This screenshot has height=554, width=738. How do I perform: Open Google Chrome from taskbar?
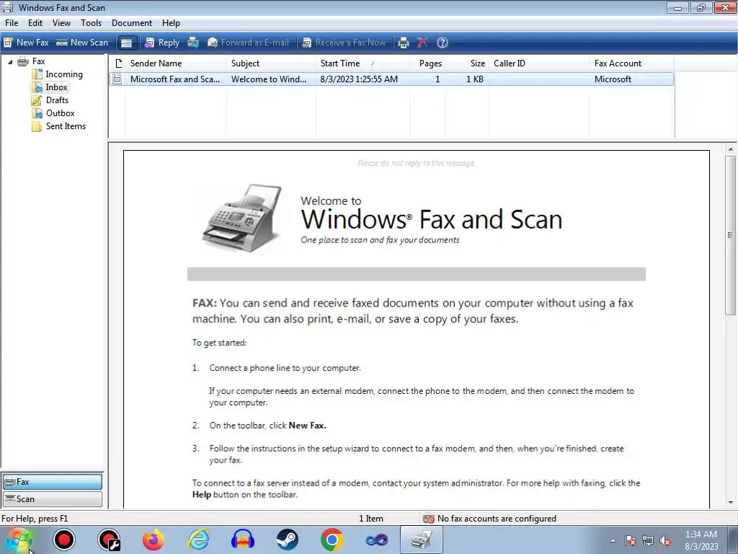[x=332, y=540]
